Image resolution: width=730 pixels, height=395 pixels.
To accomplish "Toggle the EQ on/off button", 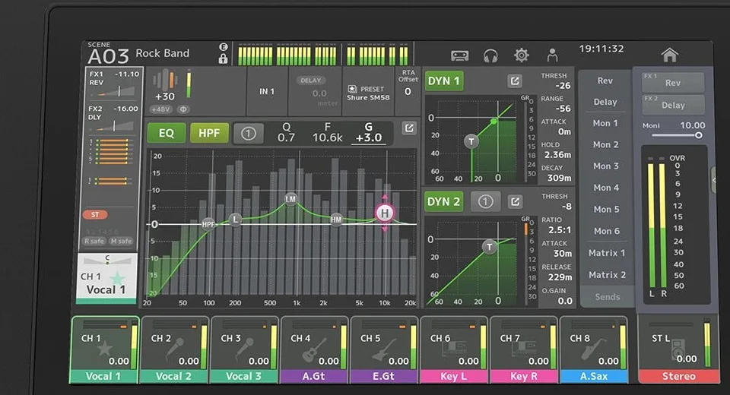I will pyautogui.click(x=167, y=134).
